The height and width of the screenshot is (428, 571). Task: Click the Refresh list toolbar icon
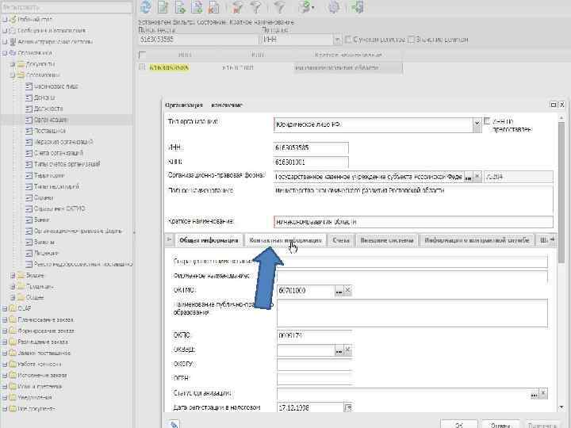coord(146,7)
